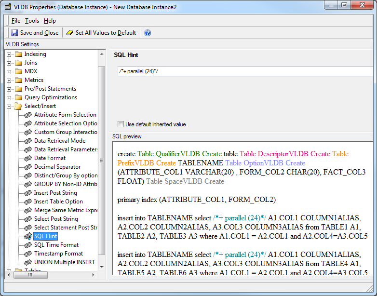This screenshot has width=377, height=296.
Task: Click the Set All Values to Default eraser icon
Action: point(70,33)
